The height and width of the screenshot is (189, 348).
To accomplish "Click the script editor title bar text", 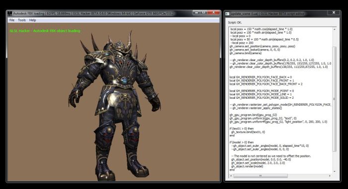I will [x=267, y=14].
